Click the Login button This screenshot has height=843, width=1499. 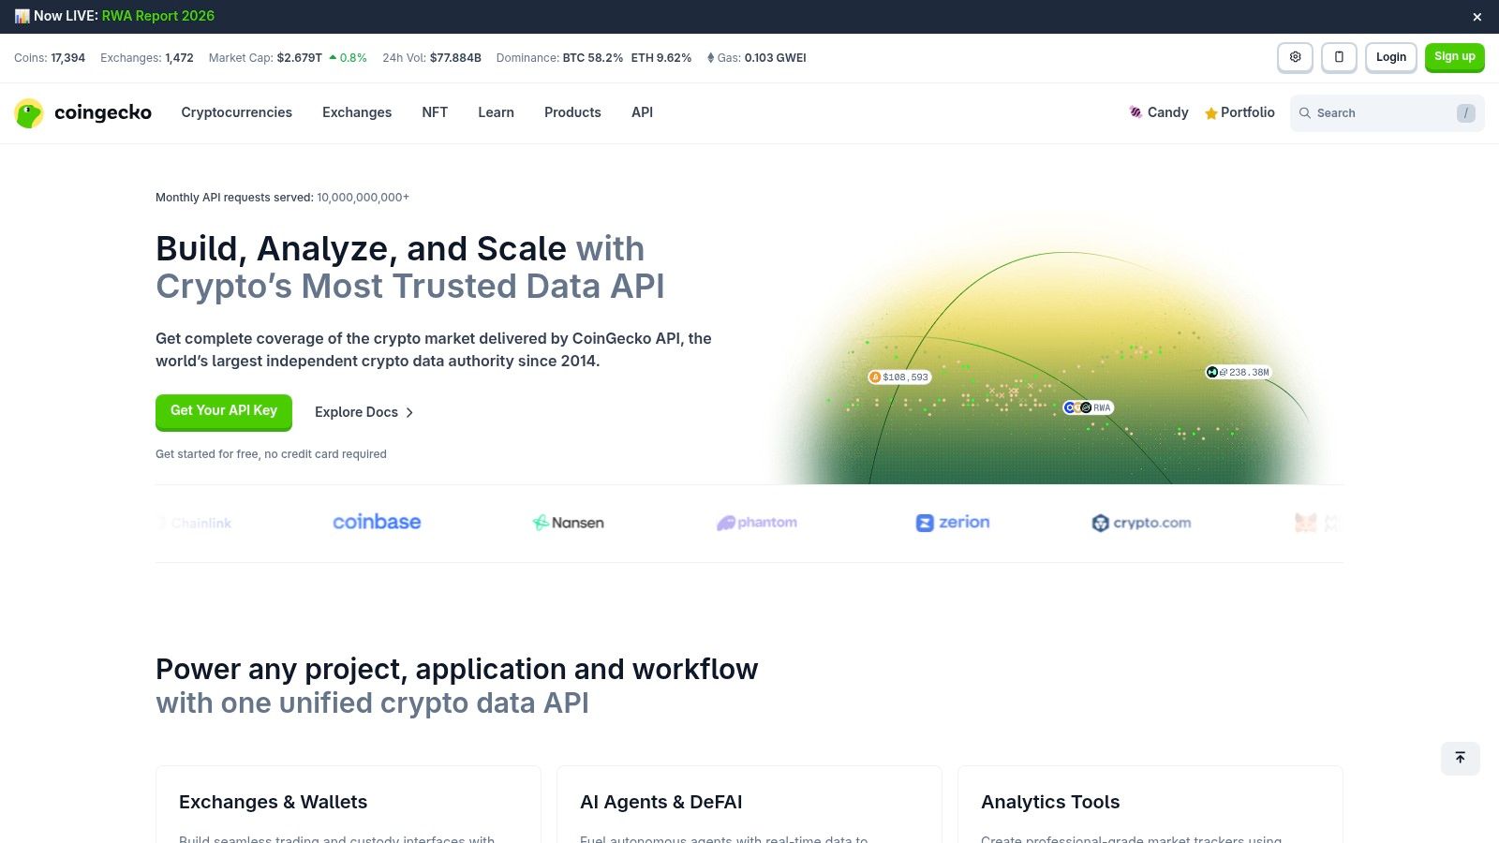click(x=1390, y=57)
